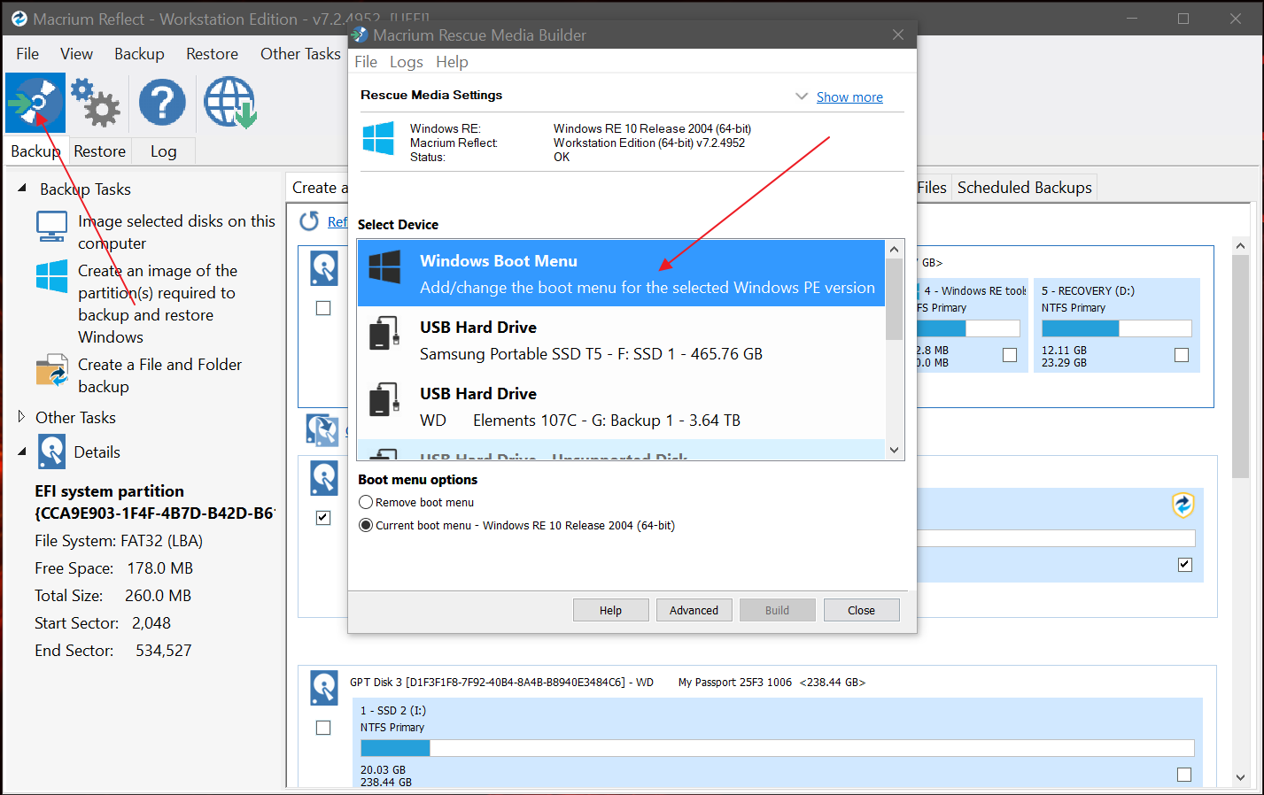Open the Restore menu

212,54
